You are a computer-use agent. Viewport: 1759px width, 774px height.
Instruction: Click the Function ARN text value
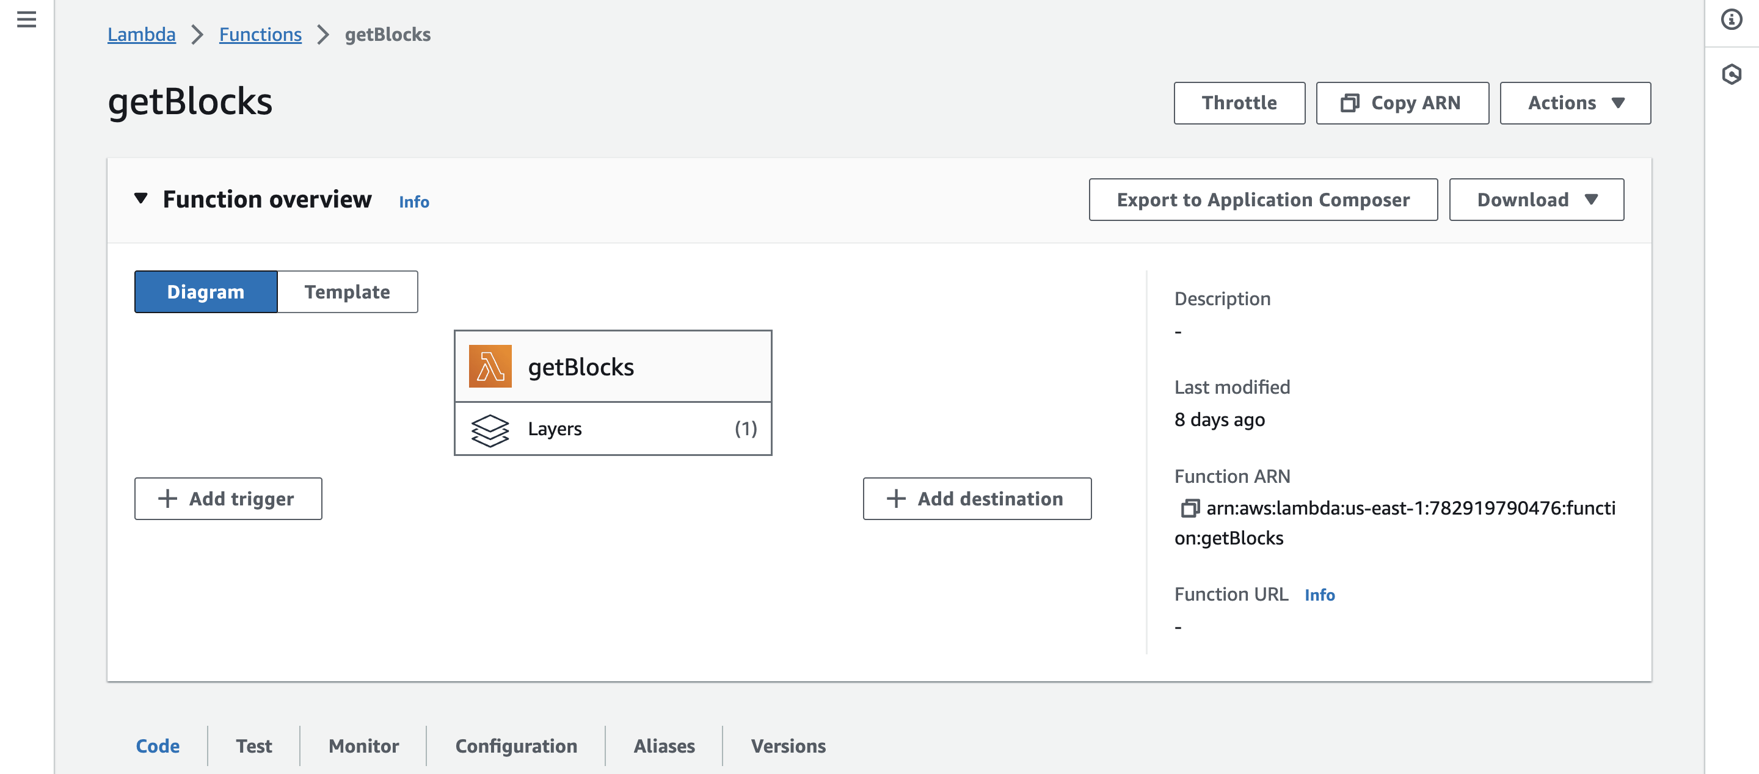pyautogui.click(x=1395, y=524)
